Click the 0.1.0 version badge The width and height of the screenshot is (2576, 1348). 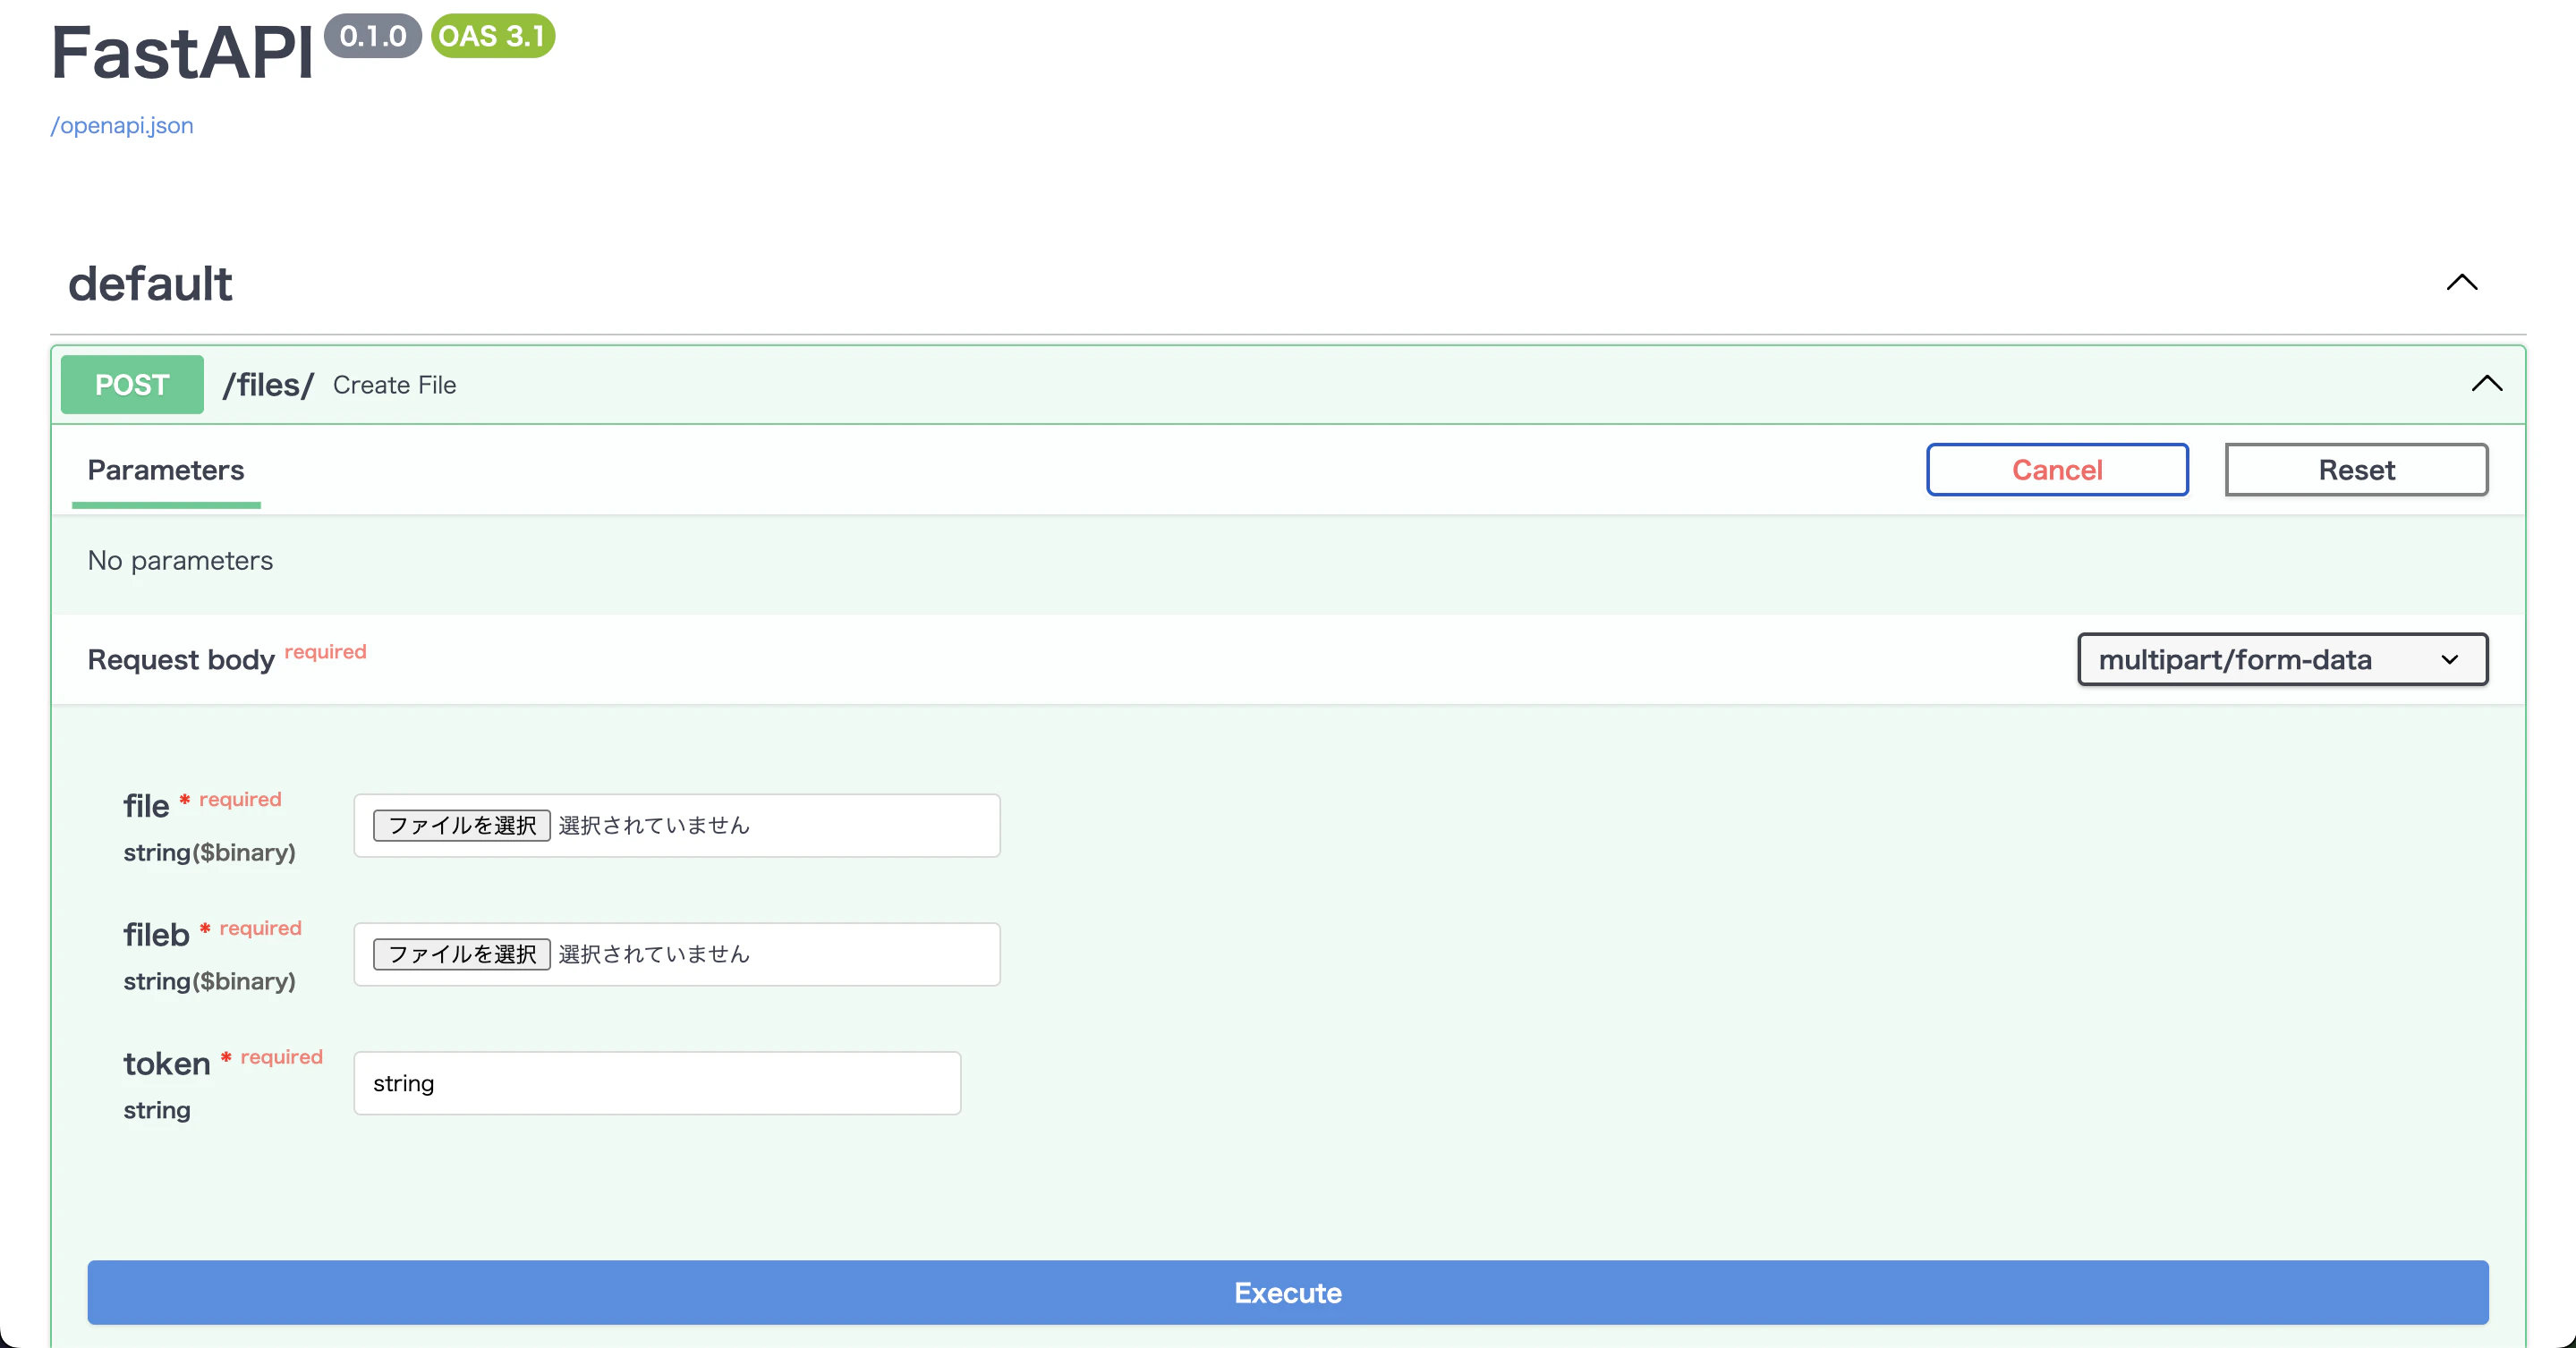(x=373, y=36)
